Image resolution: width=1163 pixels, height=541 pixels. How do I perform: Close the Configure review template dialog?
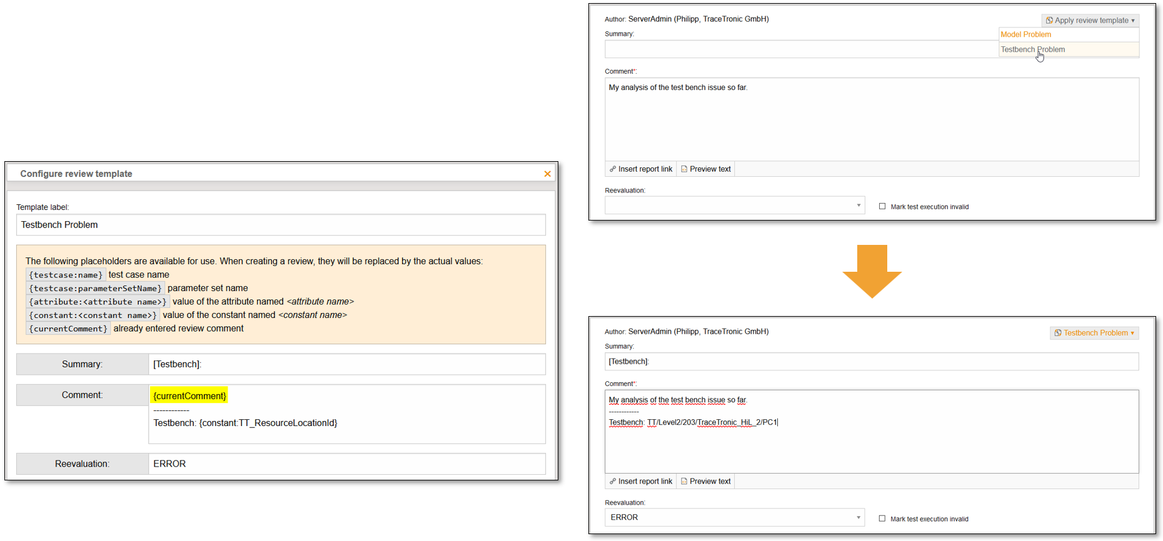click(x=547, y=174)
